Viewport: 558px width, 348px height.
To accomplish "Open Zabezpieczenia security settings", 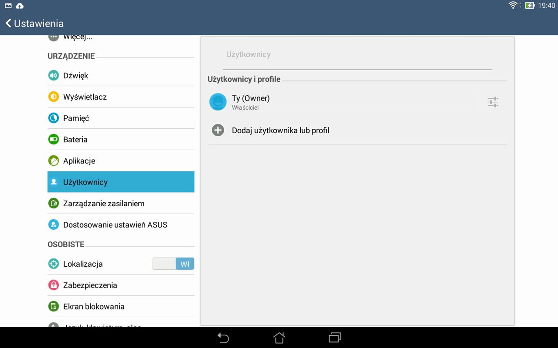I will pyautogui.click(x=121, y=285).
